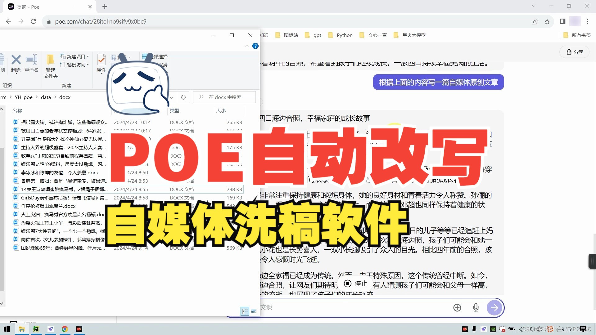596x335 pixels.
Task: Click the Delete icon in ribbon
Action: (x=16, y=63)
